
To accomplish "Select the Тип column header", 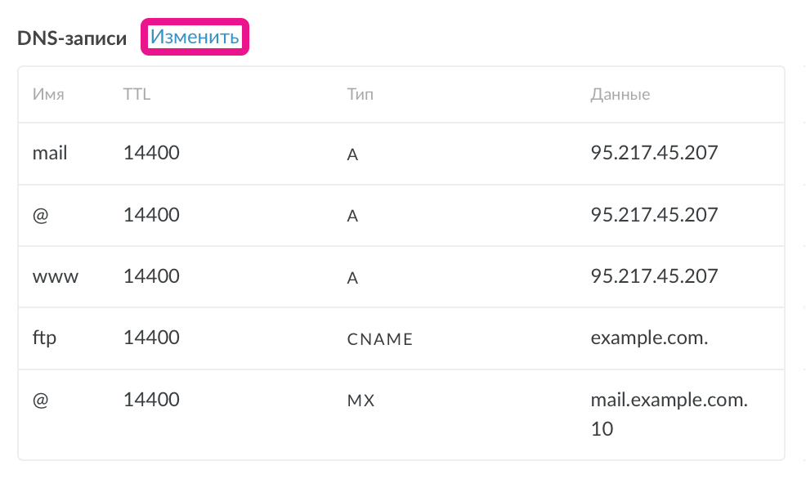I will 360,94.
